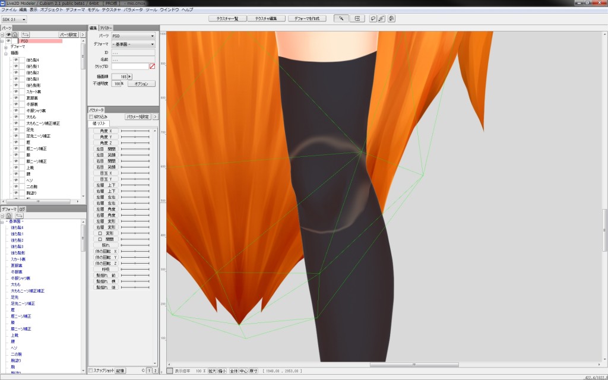Image resolution: width=608 pixels, height=380 pixels.
Task: Open the SDK 2.1 version dropdown
Action: click(x=14, y=19)
